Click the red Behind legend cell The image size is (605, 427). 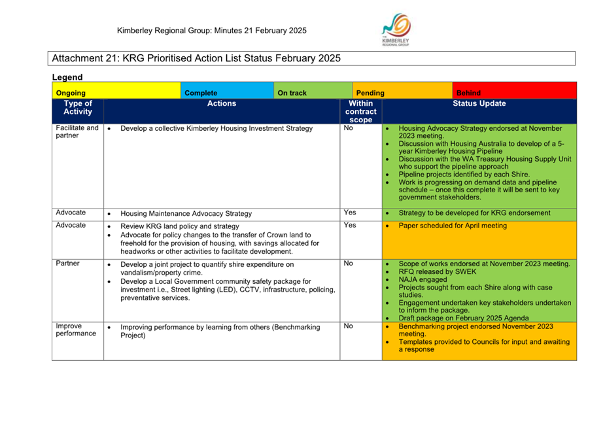[515, 90]
